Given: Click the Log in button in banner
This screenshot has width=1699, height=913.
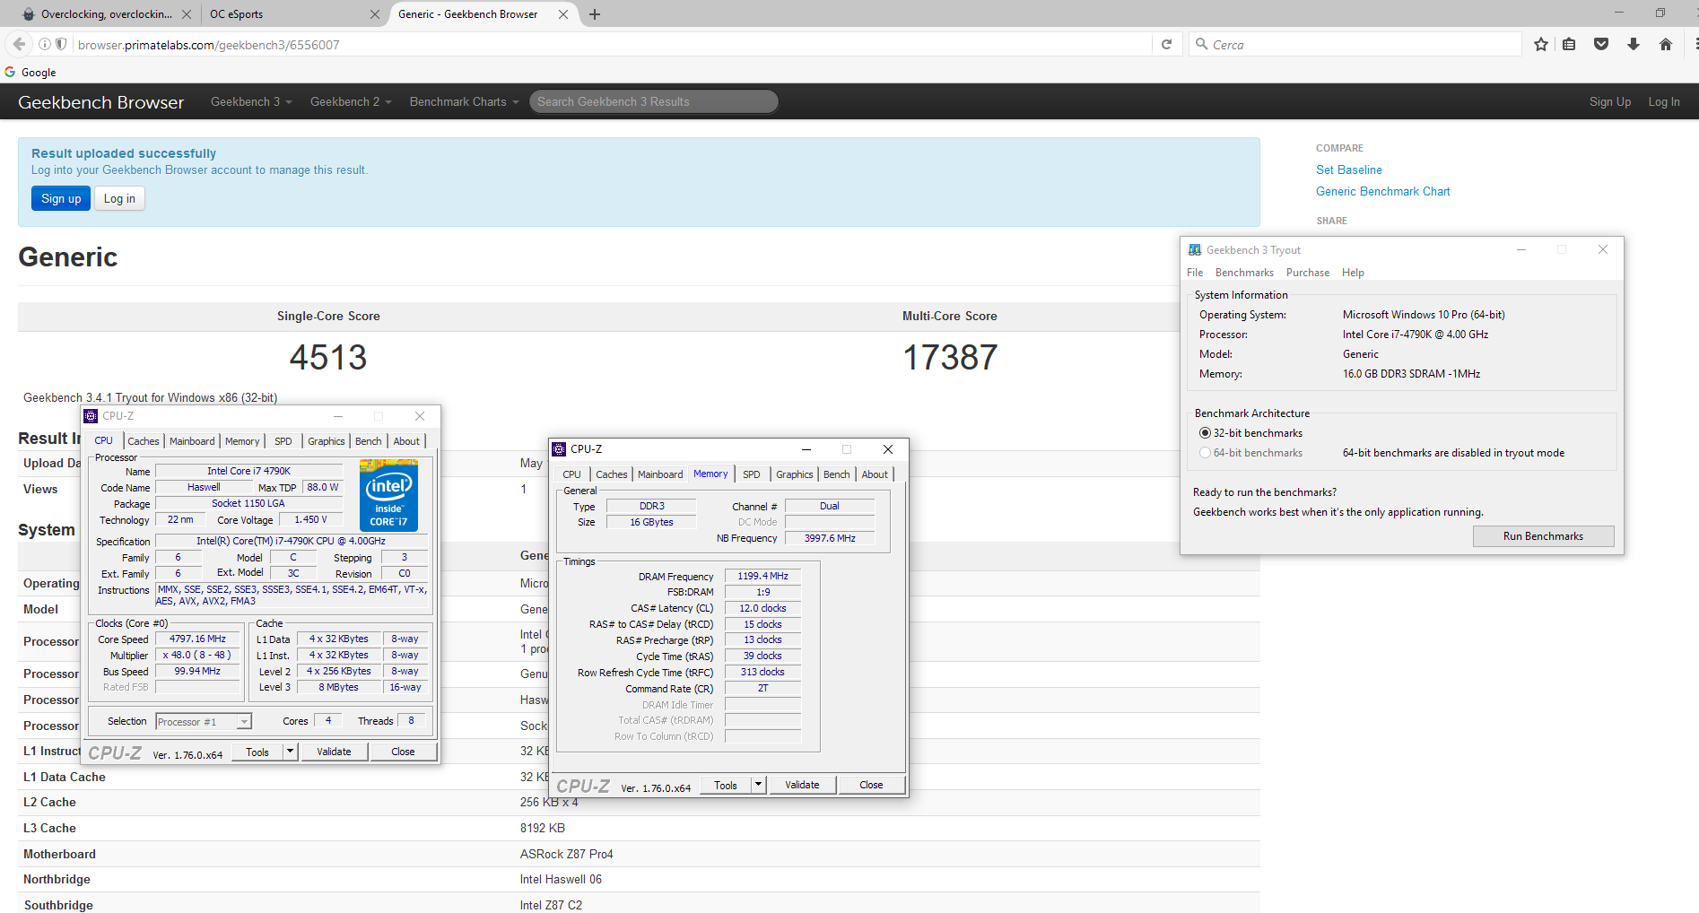Looking at the screenshot, I should click(119, 199).
